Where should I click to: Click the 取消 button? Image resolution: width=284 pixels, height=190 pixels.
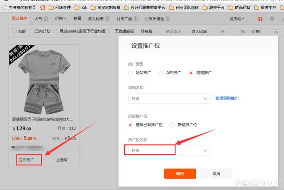click(216, 174)
